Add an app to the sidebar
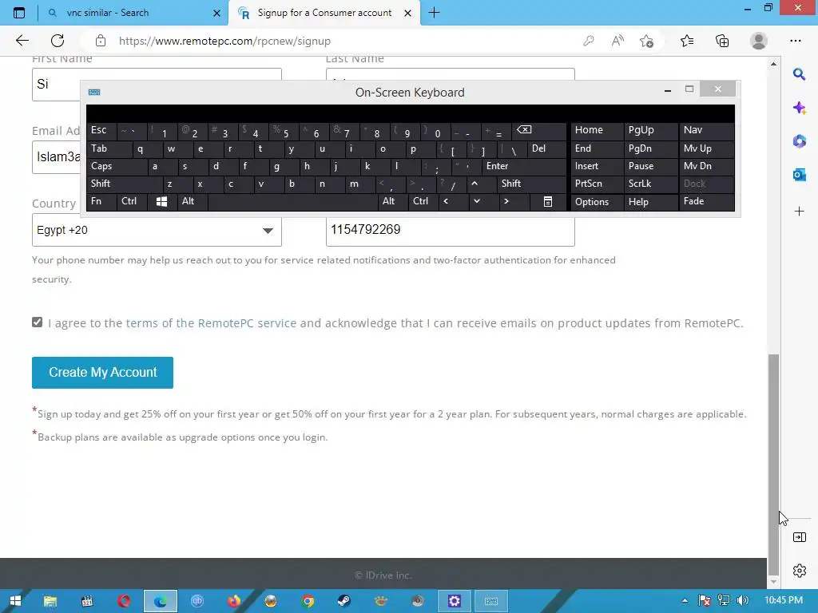The height and width of the screenshot is (613, 818). coord(799,211)
